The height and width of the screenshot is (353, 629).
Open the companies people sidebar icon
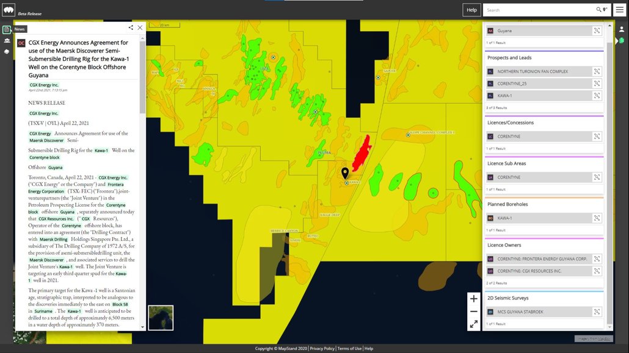click(x=7, y=40)
